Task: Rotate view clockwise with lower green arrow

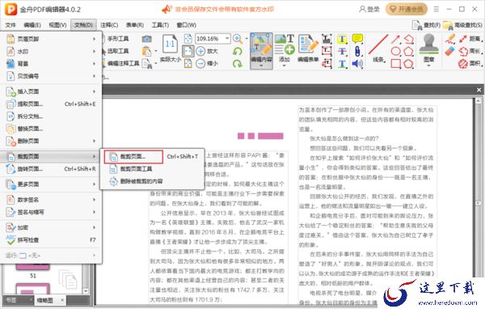Action: 238,63
